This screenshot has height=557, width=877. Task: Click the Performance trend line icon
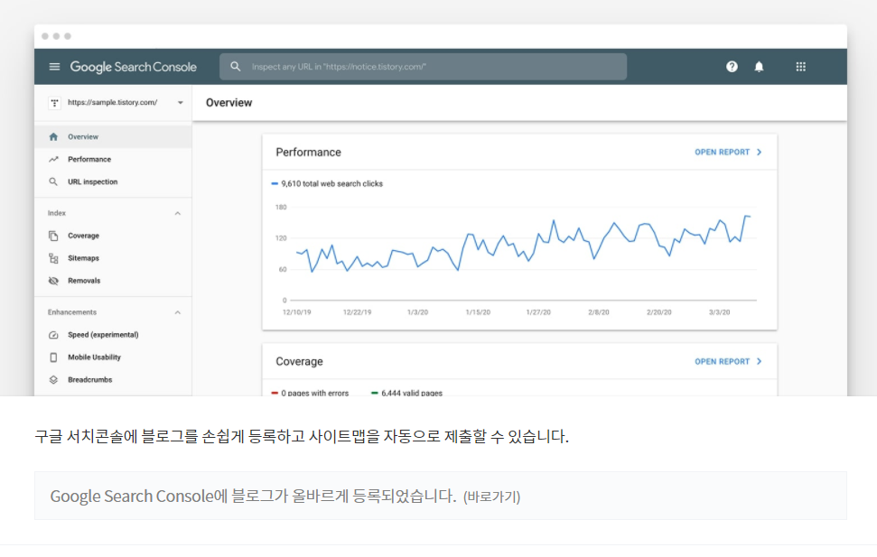[53, 160]
